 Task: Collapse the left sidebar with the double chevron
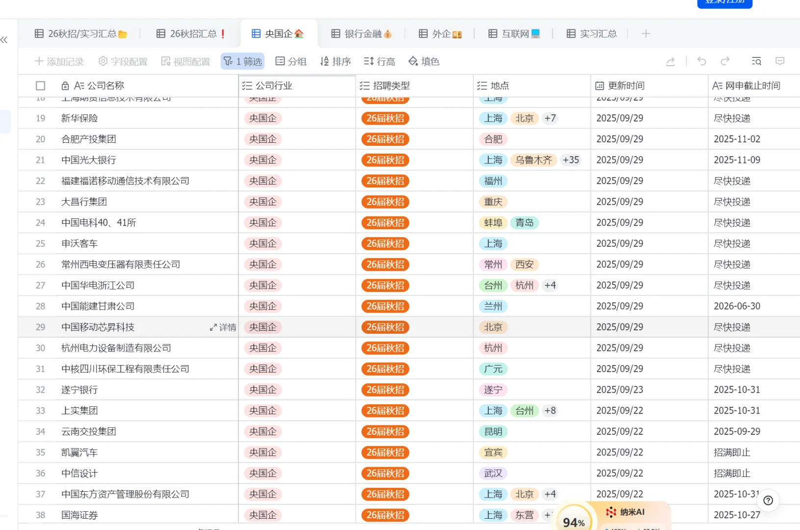pos(4,40)
